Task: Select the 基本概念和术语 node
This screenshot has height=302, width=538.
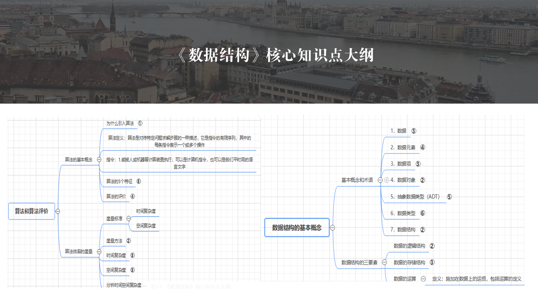Action: [357, 180]
